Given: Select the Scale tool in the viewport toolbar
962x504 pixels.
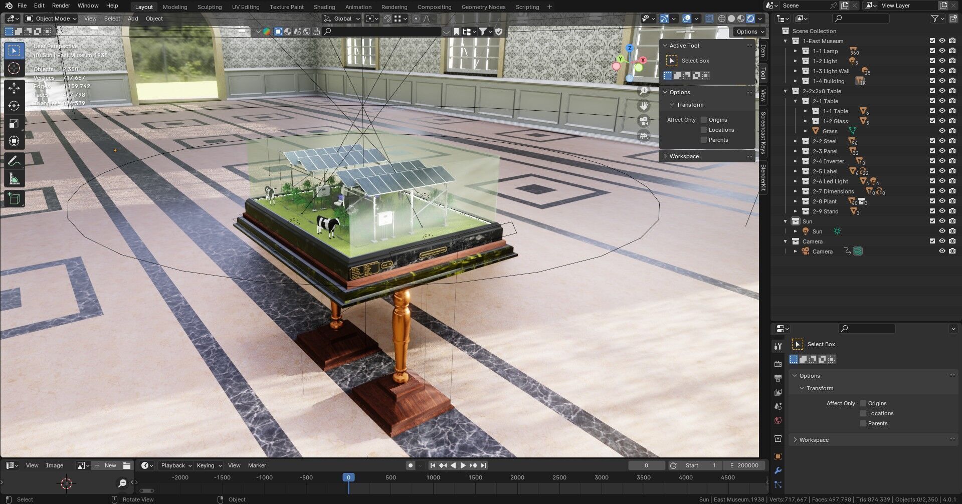Looking at the screenshot, I should [x=14, y=123].
